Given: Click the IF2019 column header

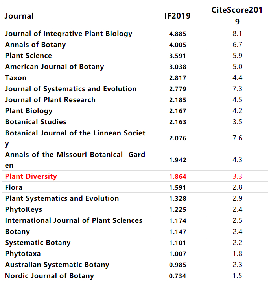Looking at the screenshot, I should point(177,16).
